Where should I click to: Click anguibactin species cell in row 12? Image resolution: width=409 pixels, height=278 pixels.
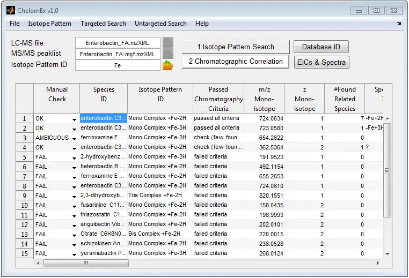tap(104, 224)
